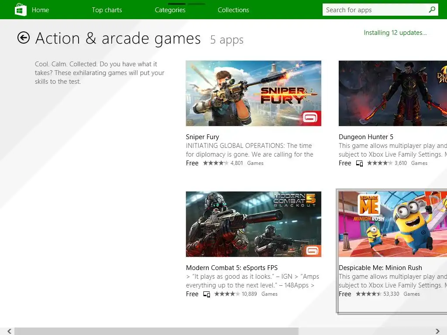The height and width of the screenshot is (335, 447).
Task: Click the horizontal scrollbar thumb
Action: coord(157,331)
